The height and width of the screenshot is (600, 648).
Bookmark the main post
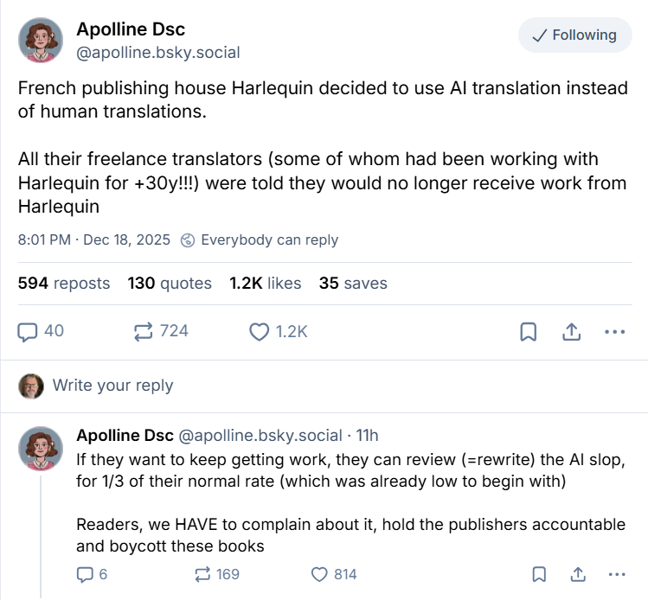point(528,331)
